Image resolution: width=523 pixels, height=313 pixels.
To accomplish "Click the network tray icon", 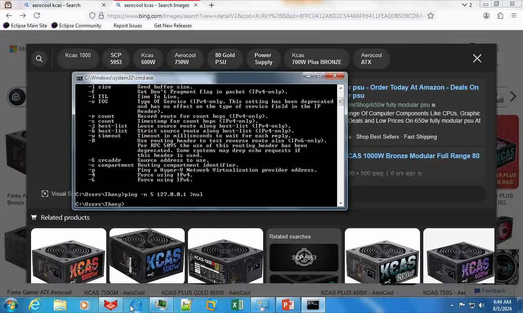I will (472, 305).
